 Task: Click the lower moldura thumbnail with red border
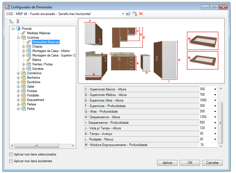(203, 60)
